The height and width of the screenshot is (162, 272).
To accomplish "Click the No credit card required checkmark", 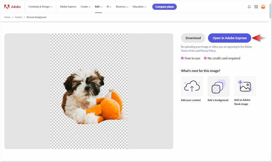I will pos(205,58).
